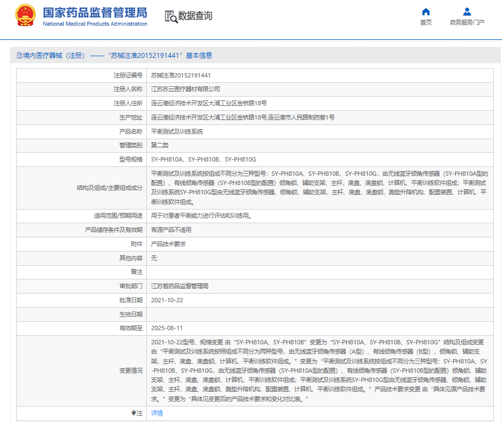The width and height of the screenshot is (502, 424).
Task: Open the 数据查询 heading text
Action: coord(195,16)
